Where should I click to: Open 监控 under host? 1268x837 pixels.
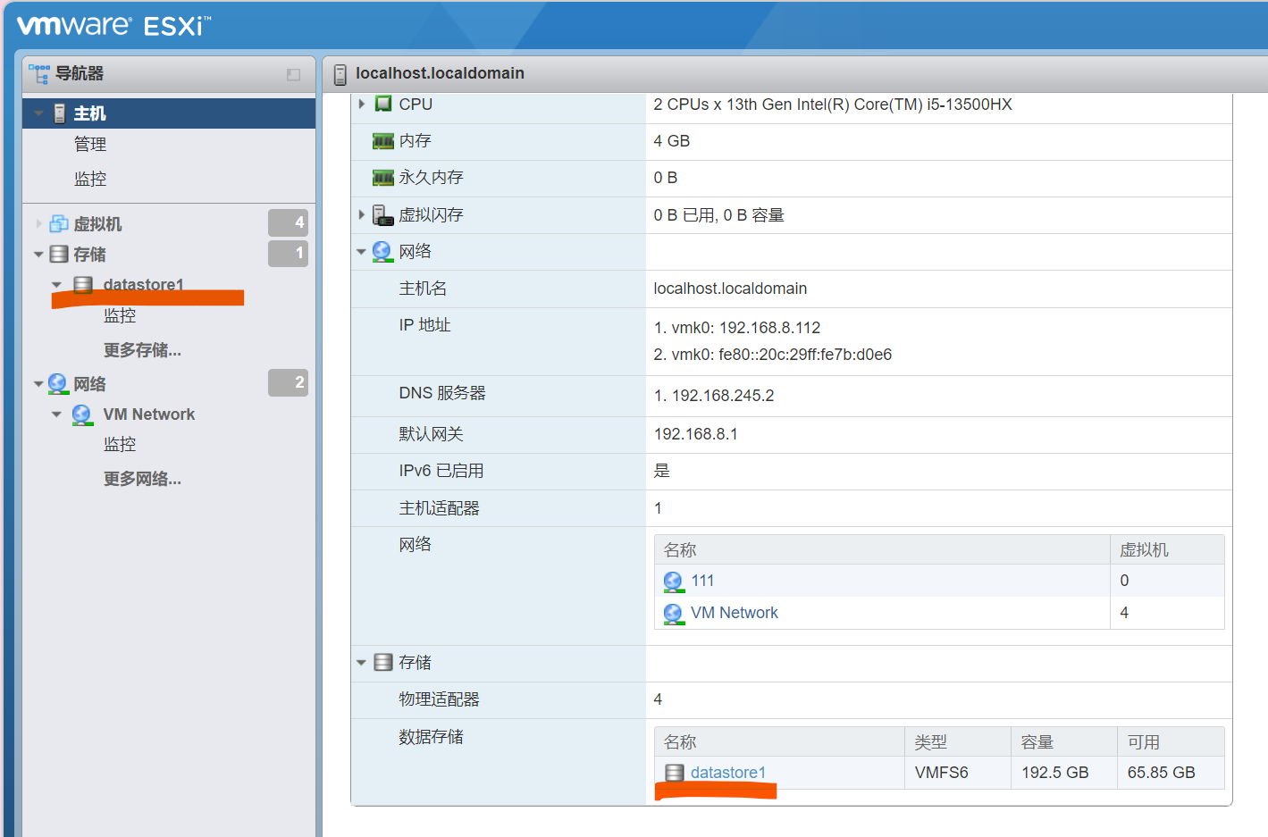click(x=90, y=179)
